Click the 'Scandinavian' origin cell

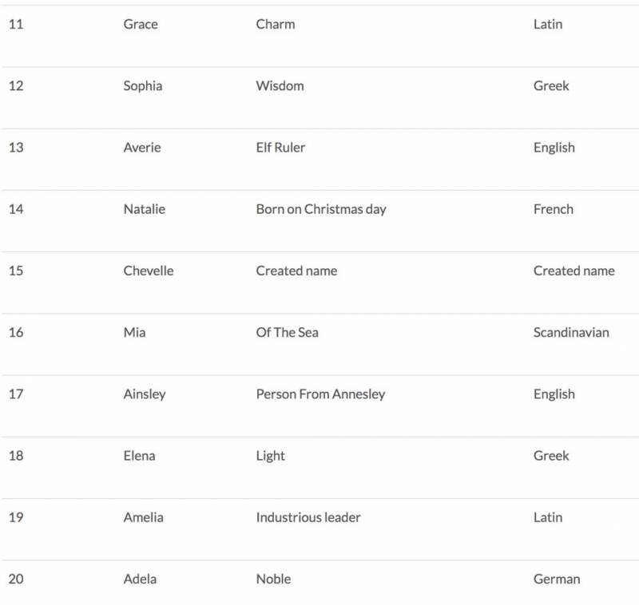[x=570, y=332]
